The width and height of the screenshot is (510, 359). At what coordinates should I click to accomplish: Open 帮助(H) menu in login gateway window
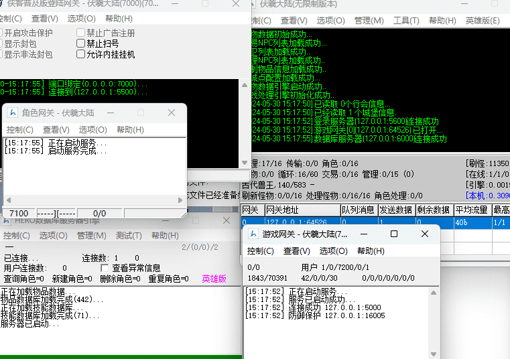click(x=119, y=19)
